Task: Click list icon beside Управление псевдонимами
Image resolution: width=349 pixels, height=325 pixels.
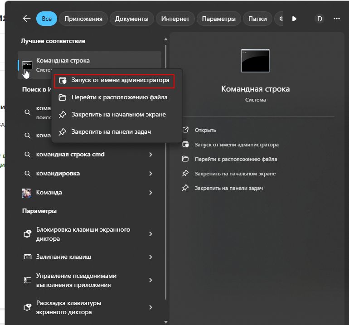Action: tap(27, 280)
